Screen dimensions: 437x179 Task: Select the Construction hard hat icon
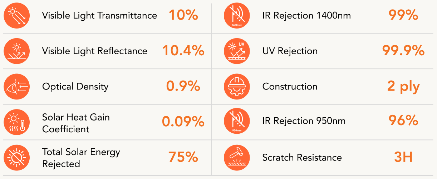click(237, 87)
